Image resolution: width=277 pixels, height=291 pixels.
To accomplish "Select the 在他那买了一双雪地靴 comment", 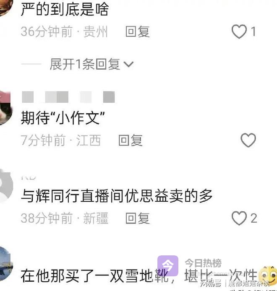I will click(139, 276).
